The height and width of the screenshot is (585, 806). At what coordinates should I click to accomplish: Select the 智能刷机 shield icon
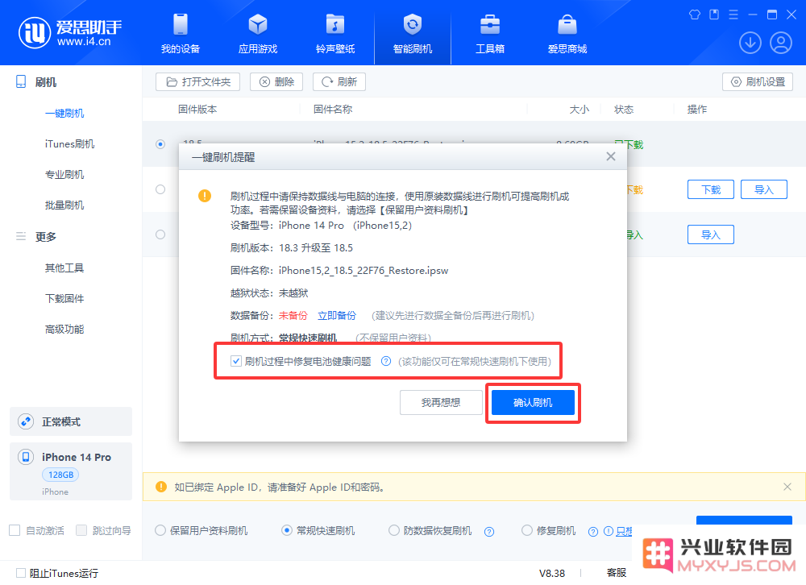pos(412,24)
